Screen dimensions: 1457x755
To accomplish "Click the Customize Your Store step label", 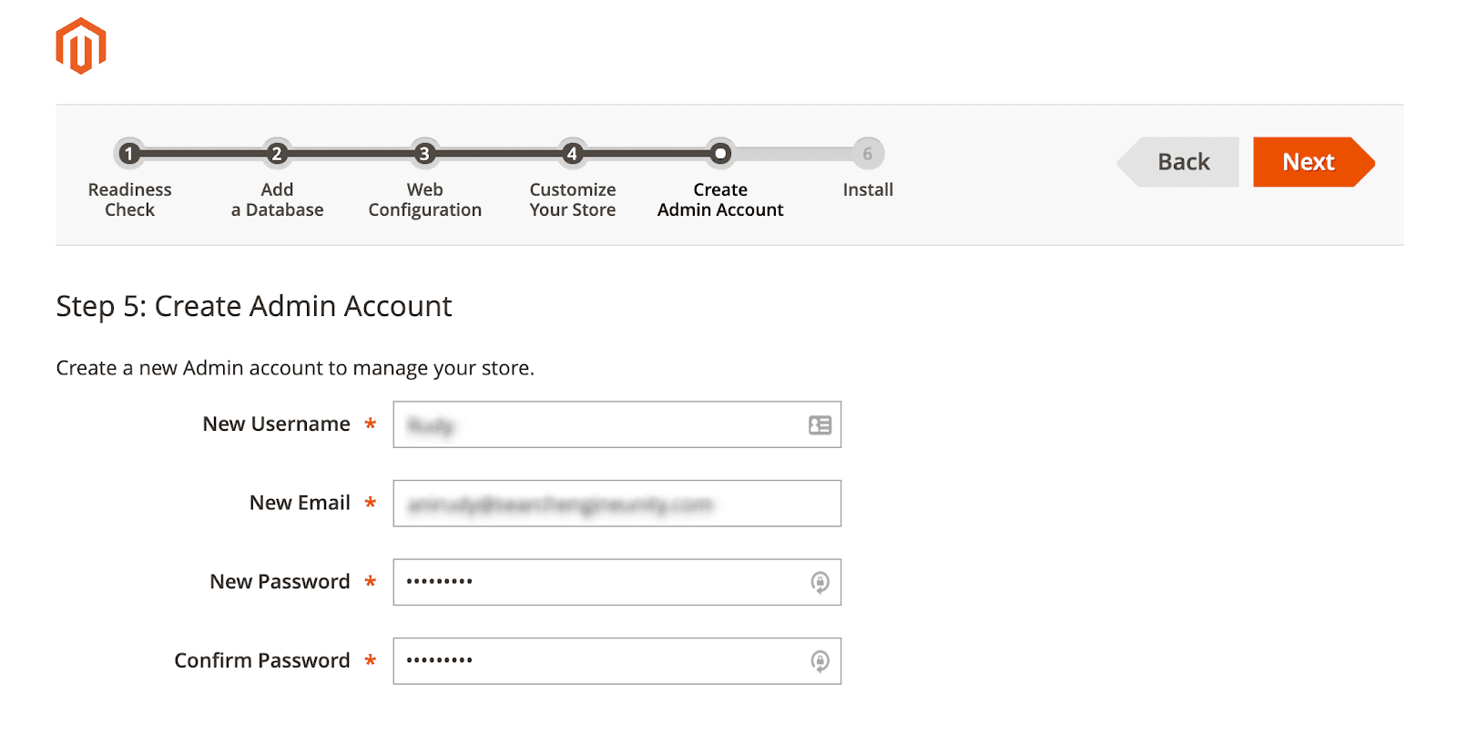I will click(x=573, y=199).
